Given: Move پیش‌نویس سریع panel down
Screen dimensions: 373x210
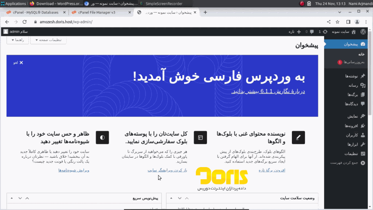Looking at the screenshot, I should (20, 198).
